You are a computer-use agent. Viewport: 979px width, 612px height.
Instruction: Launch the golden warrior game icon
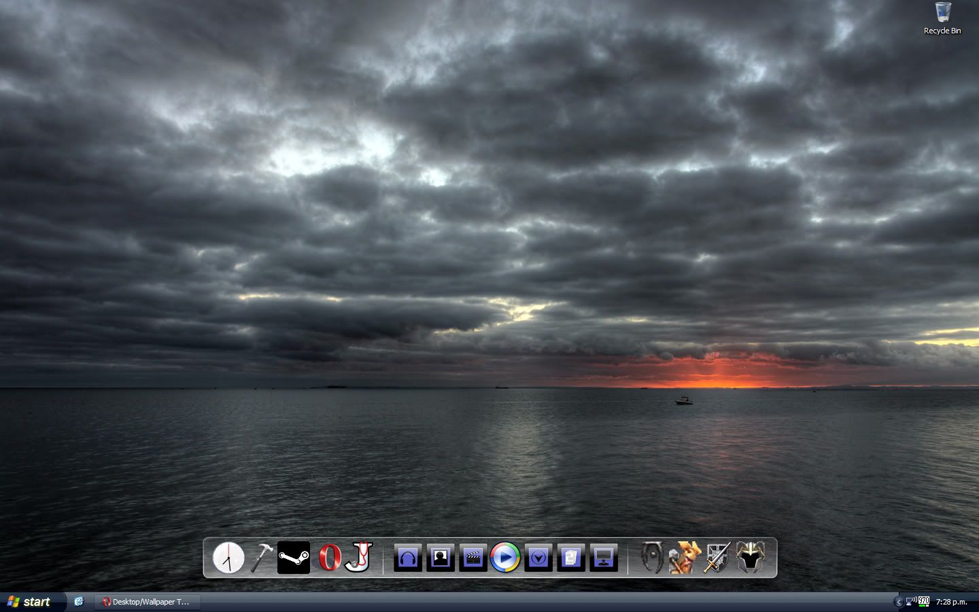[x=685, y=558]
